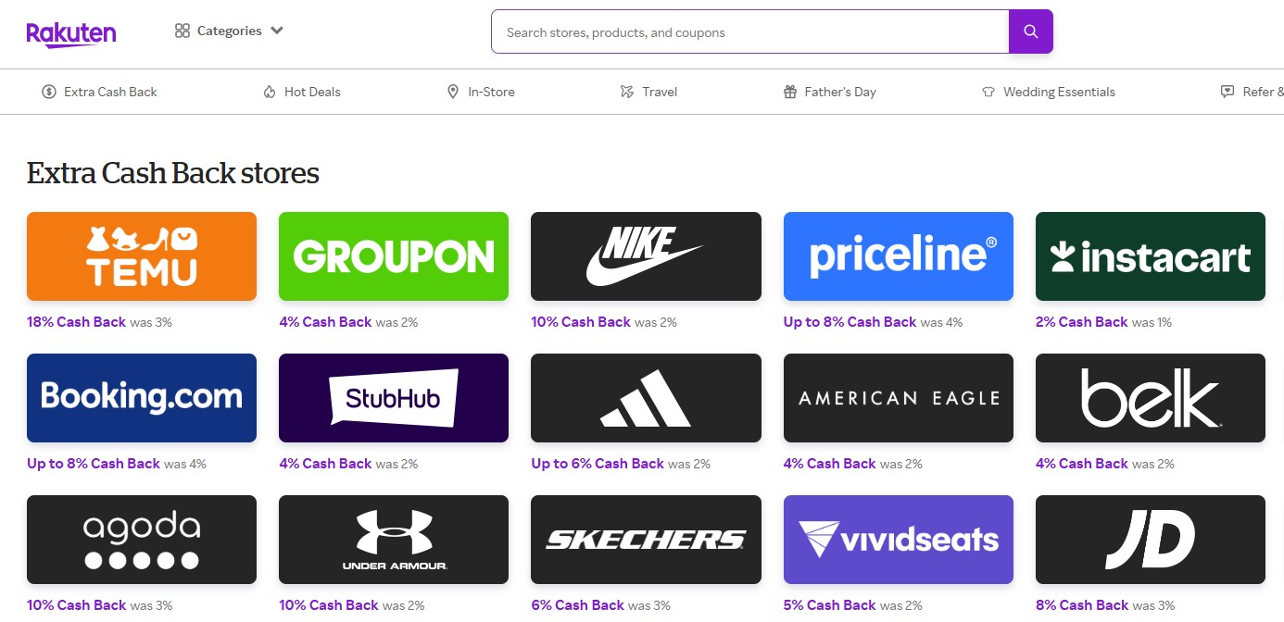The image size is (1284, 622).
Task: Focus the search stores and coupons field
Action: (x=749, y=32)
